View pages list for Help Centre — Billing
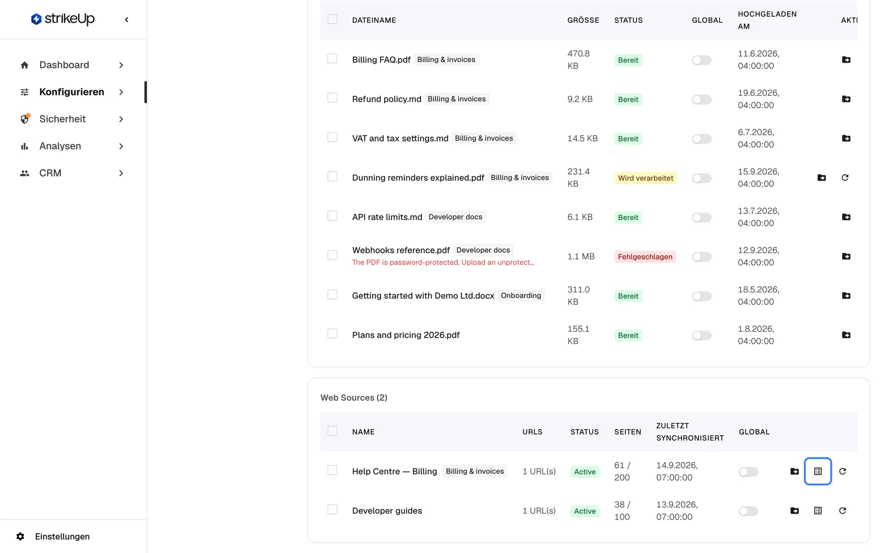This screenshot has width=885, height=553. tap(818, 471)
